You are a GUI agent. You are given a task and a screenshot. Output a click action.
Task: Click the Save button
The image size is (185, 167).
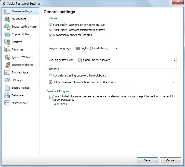[x=147, y=160]
